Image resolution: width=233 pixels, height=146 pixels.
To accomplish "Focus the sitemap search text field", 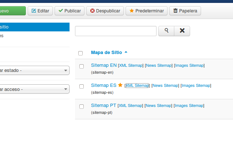I will [x=115, y=31].
